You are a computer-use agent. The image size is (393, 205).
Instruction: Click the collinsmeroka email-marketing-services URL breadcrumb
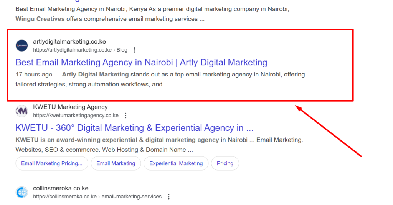pos(97,197)
